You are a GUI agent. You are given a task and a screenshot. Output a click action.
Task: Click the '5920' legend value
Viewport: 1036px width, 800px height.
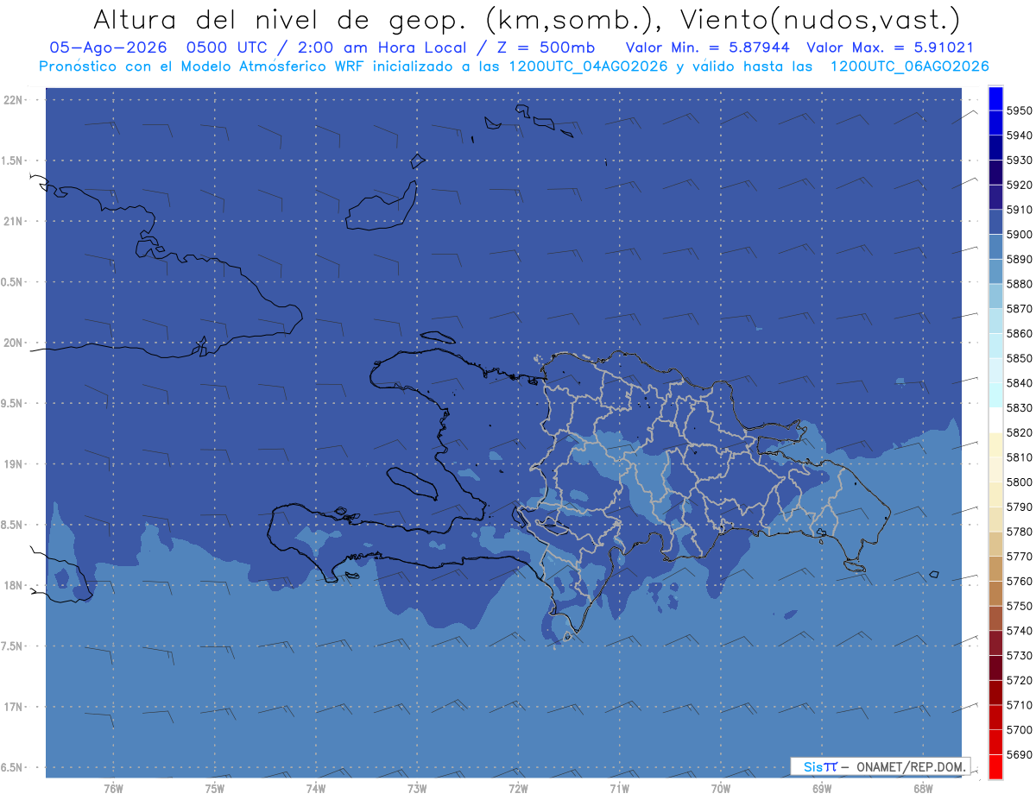[x=1019, y=185]
